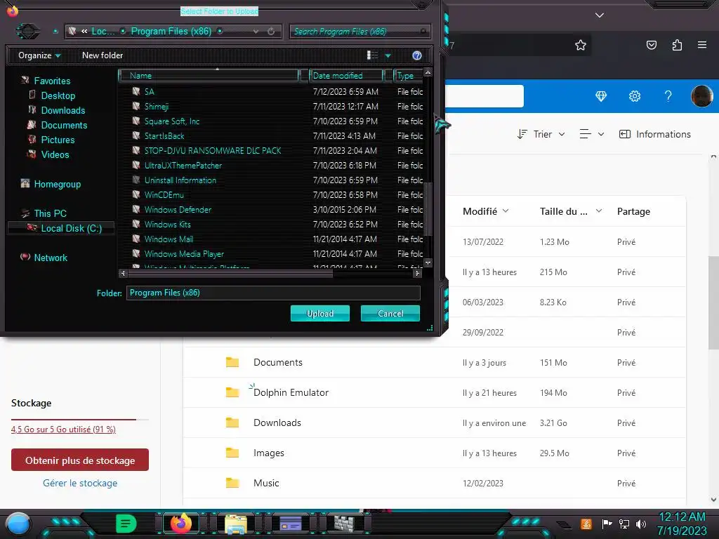Open OneDrive premium diamond icon
The width and height of the screenshot is (719, 539).
pos(601,96)
